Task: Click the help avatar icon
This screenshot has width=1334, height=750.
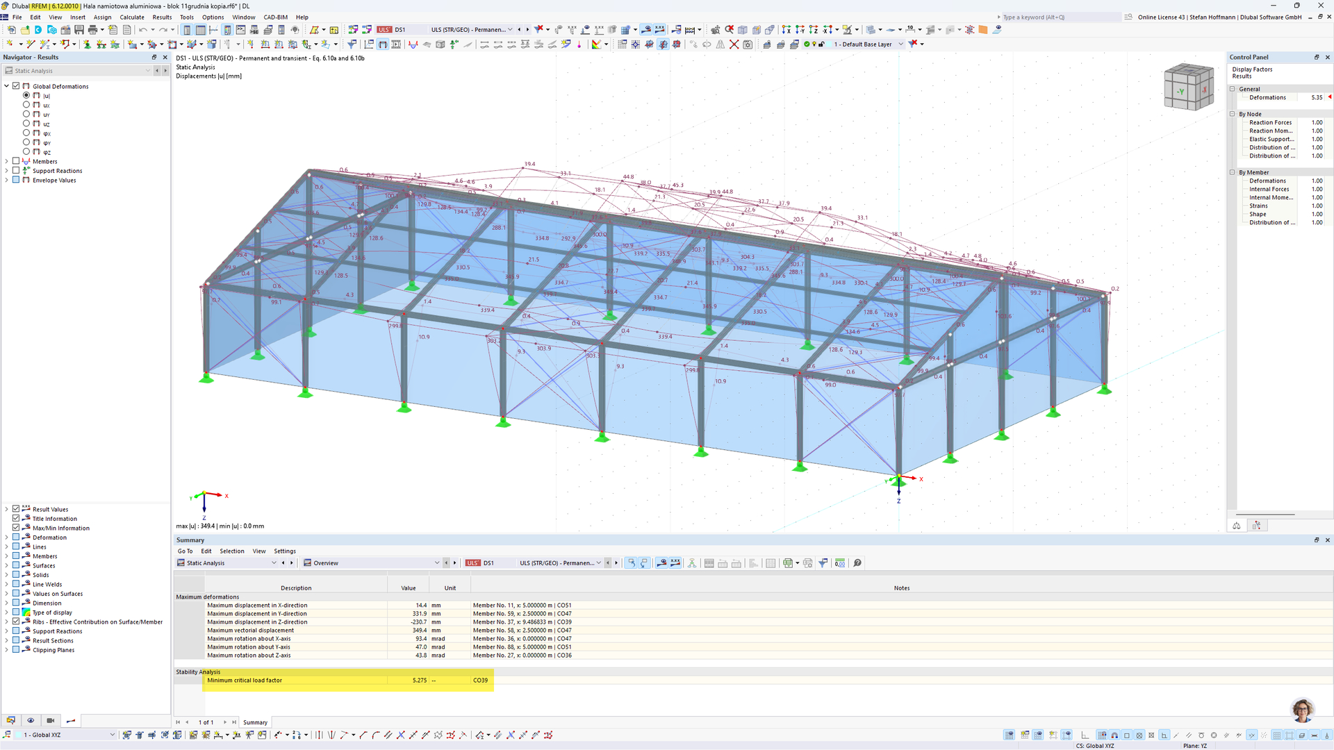Action: tap(1302, 710)
